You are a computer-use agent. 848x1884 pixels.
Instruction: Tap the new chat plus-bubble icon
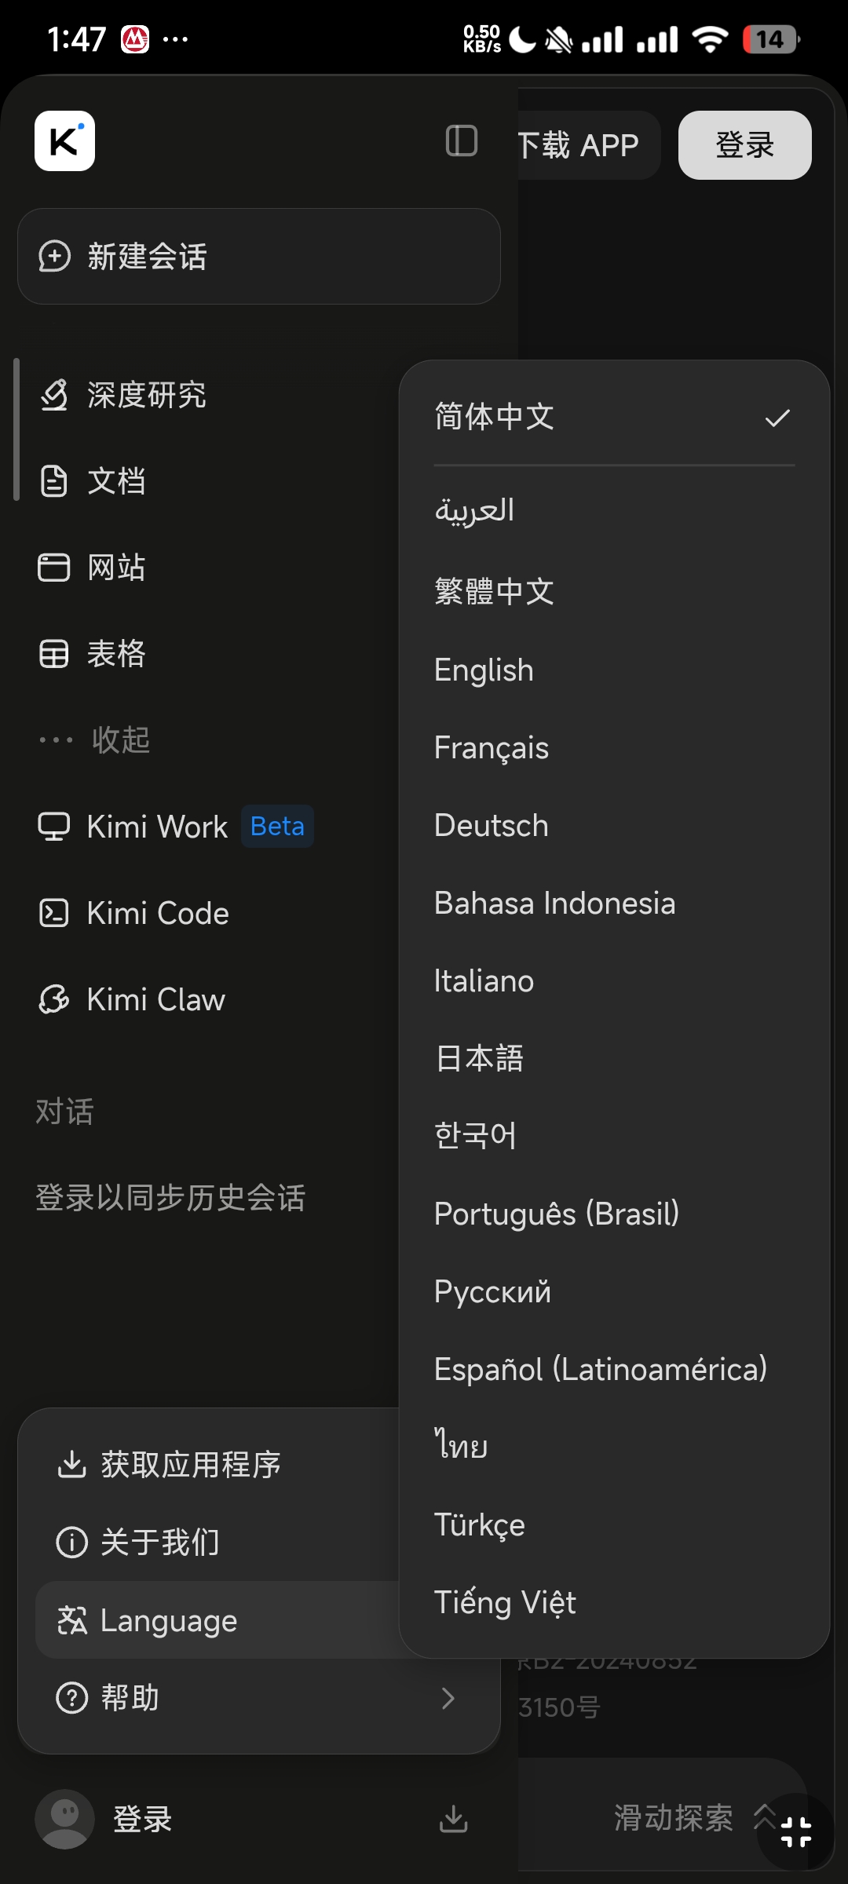click(x=54, y=257)
